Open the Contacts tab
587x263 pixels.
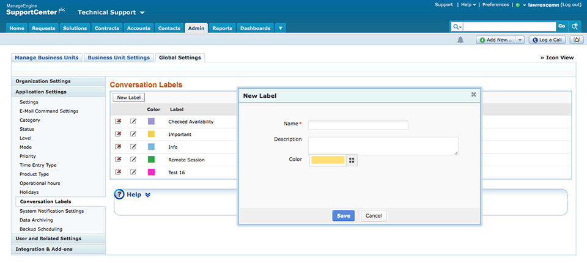pos(169,28)
